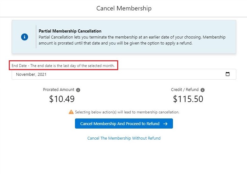The width and height of the screenshot is (247, 175).
Task: Choose Cancel The Membership Without Refund link
Action: [x=124, y=138]
